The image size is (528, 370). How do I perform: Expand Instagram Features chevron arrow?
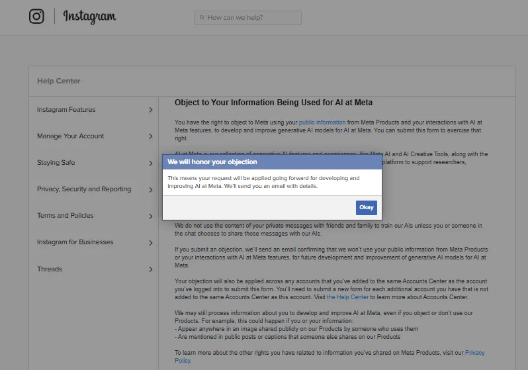[150, 110]
